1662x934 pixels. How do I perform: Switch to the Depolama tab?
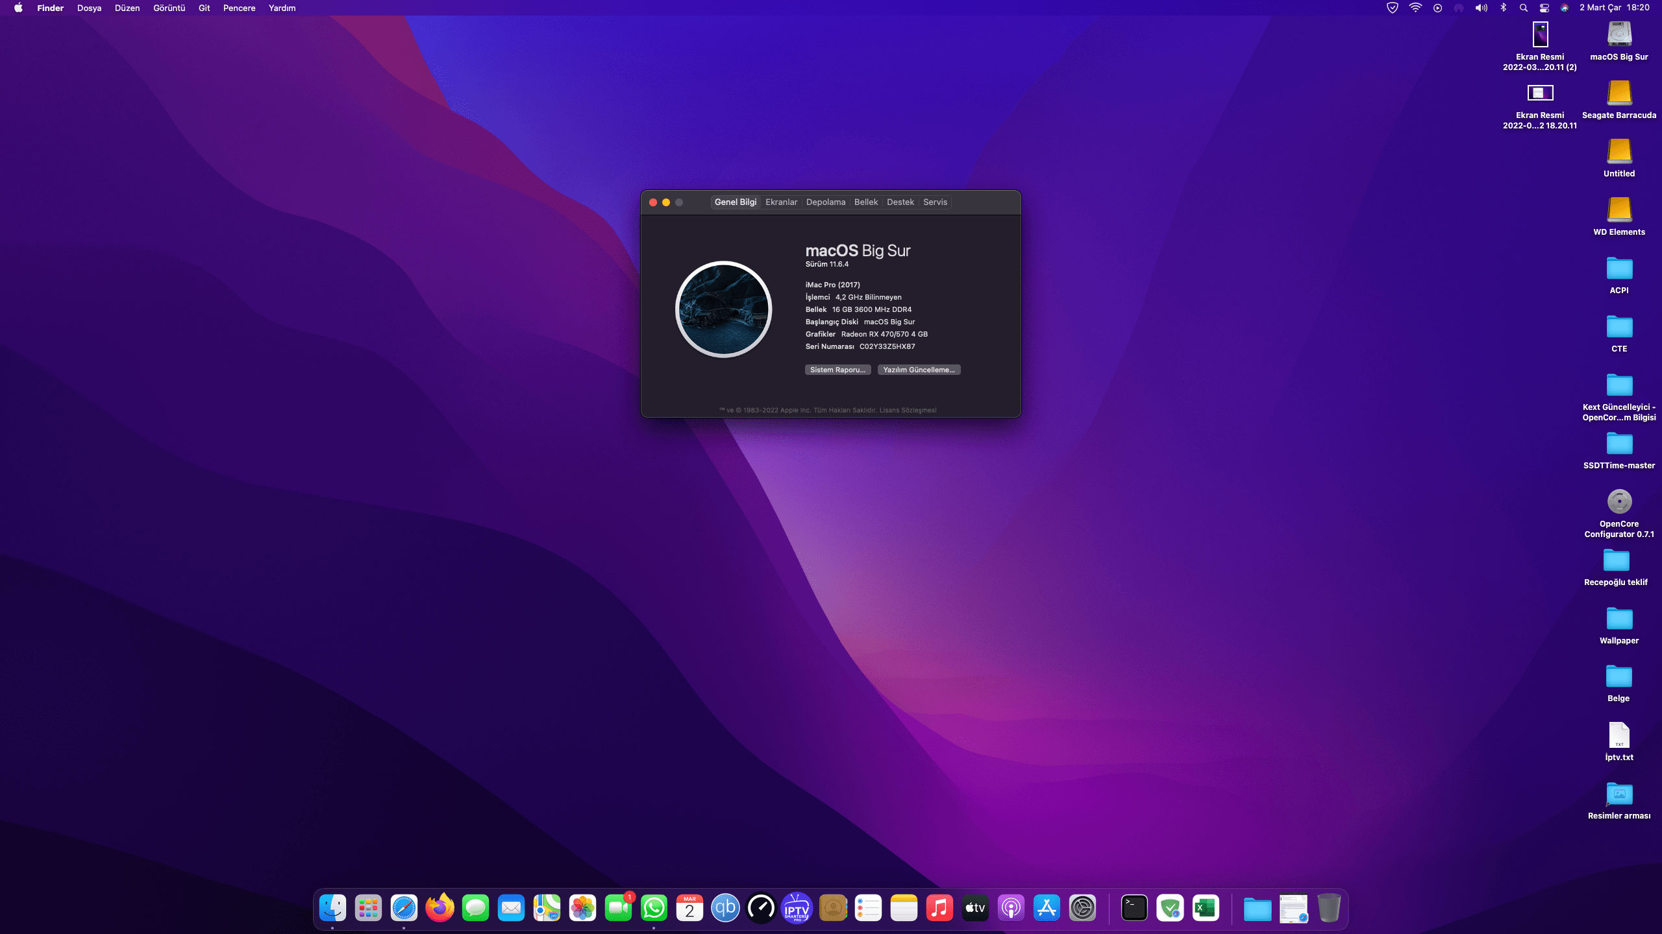tap(825, 202)
